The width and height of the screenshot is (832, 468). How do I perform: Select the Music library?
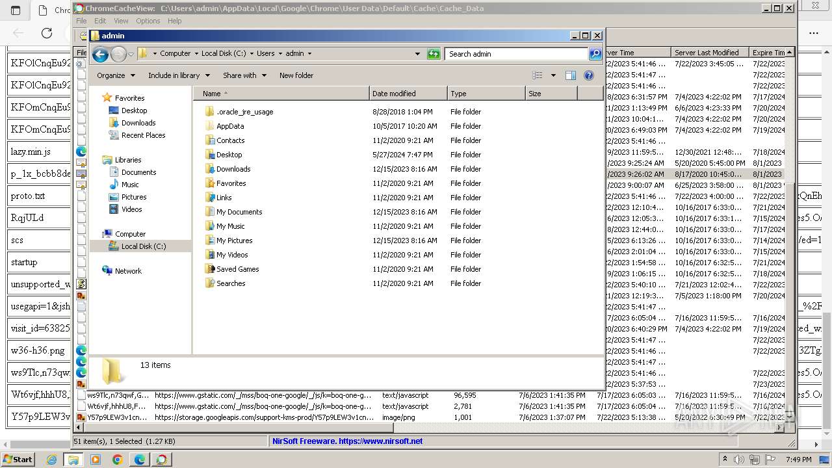click(130, 185)
